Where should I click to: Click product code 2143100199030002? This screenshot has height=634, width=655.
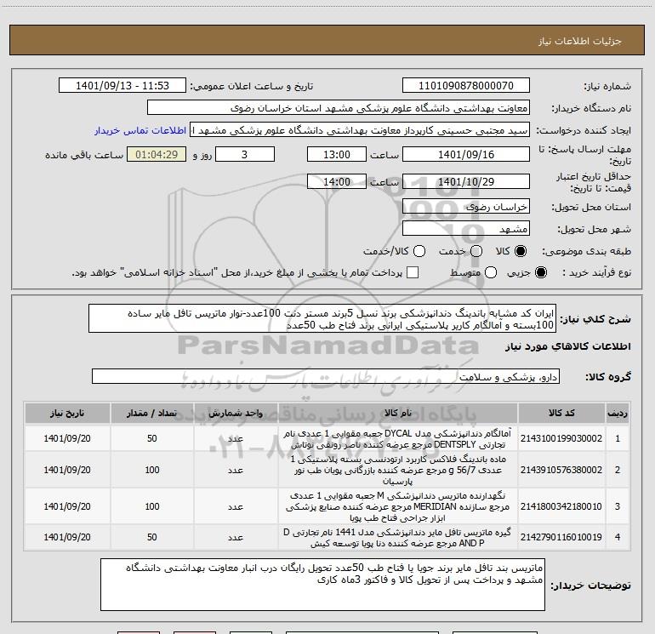tap(561, 438)
